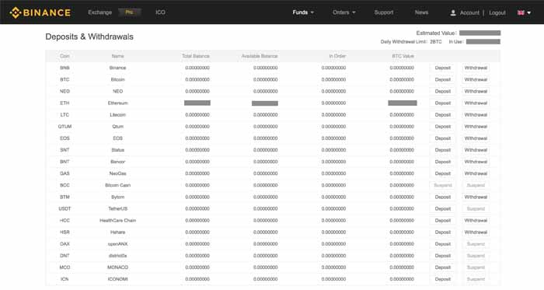Open the Account user icon
This screenshot has height=290, width=544.
coord(453,12)
